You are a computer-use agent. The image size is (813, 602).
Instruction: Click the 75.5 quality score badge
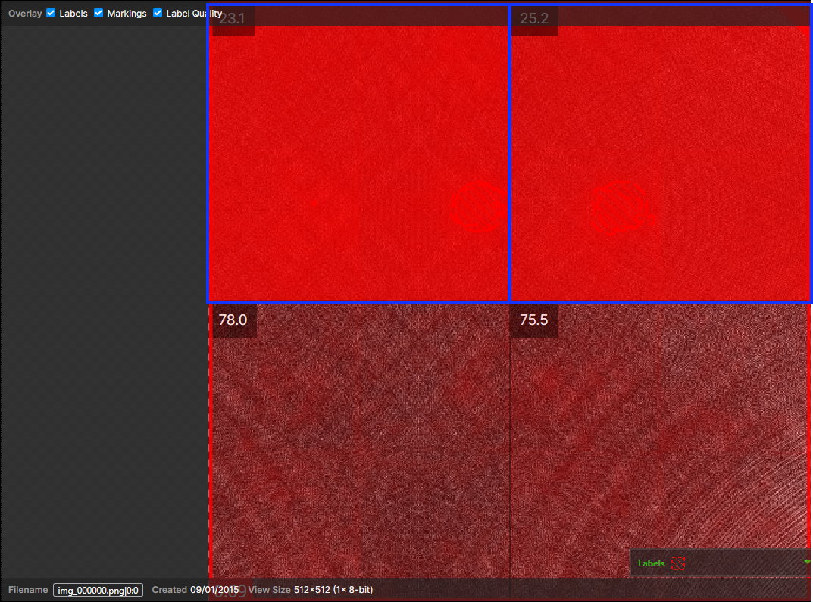(533, 320)
